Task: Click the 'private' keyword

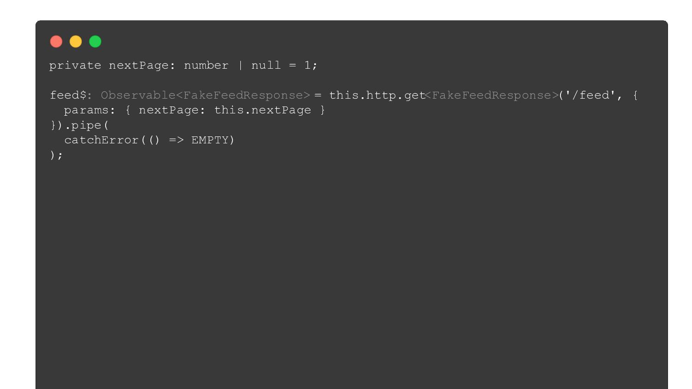Action: pyautogui.click(x=75, y=65)
